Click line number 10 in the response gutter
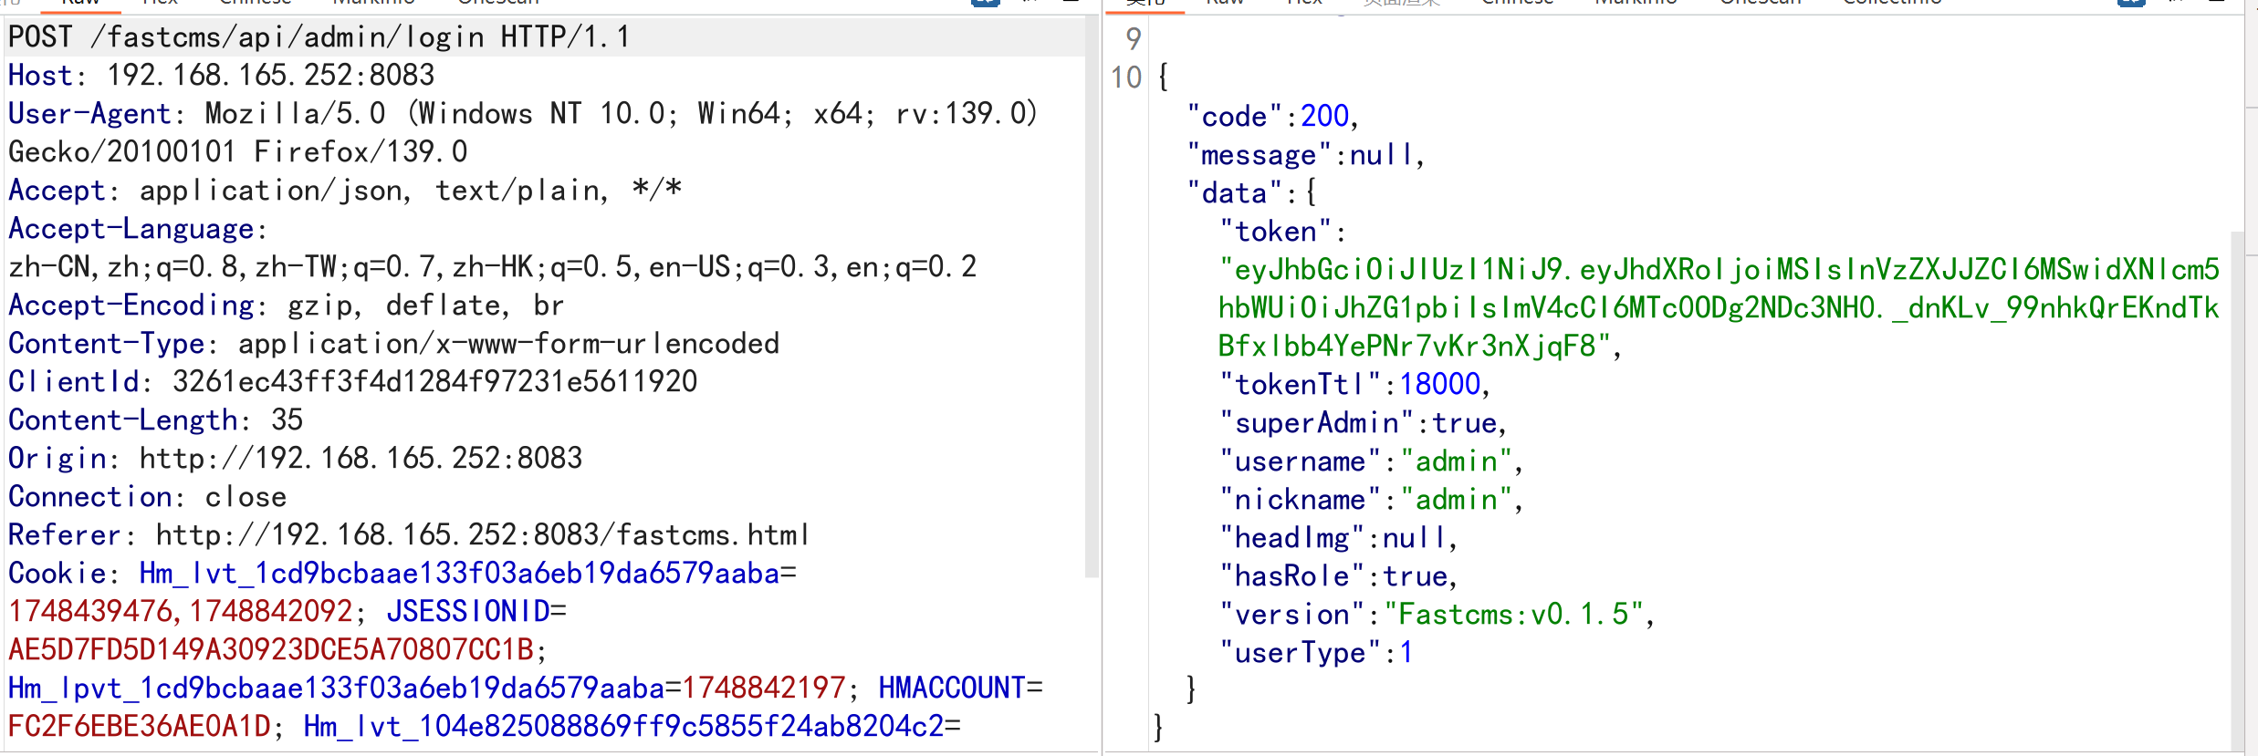The height and width of the screenshot is (756, 2258). [1126, 78]
